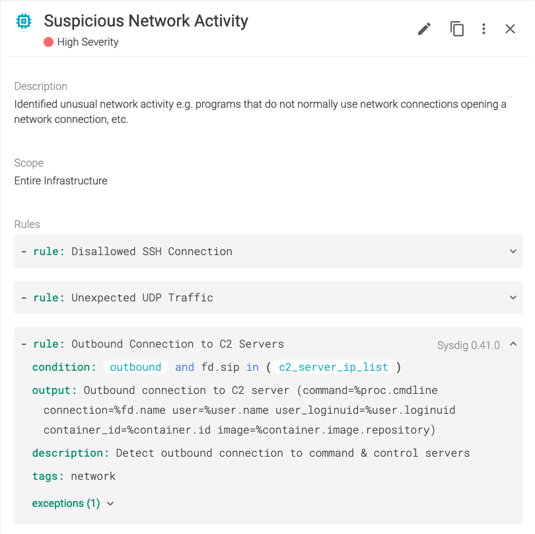Click the Disallowed SSH Connection rule name
Image resolution: width=535 pixels, height=534 pixels.
[x=151, y=251]
